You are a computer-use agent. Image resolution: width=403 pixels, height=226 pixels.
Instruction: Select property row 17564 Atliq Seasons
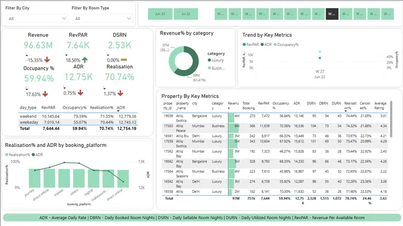point(275,173)
